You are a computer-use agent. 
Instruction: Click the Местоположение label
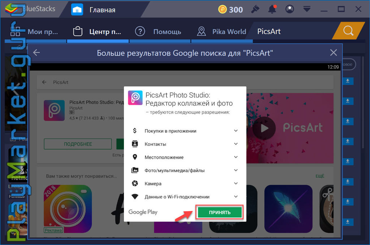(x=164, y=157)
